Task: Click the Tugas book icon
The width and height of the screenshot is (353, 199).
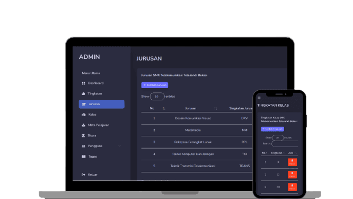Action: point(84,157)
